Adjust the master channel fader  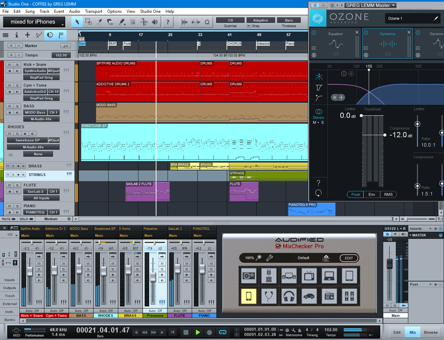click(x=390, y=263)
